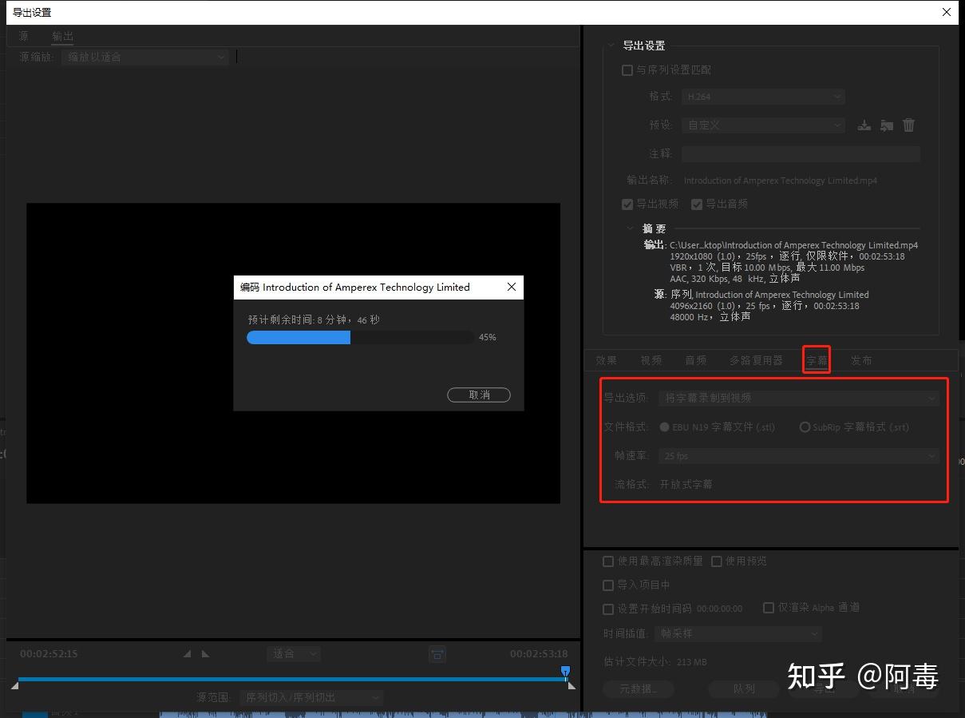Click the 队列 button
The image size is (965, 718).
pyautogui.click(x=743, y=688)
